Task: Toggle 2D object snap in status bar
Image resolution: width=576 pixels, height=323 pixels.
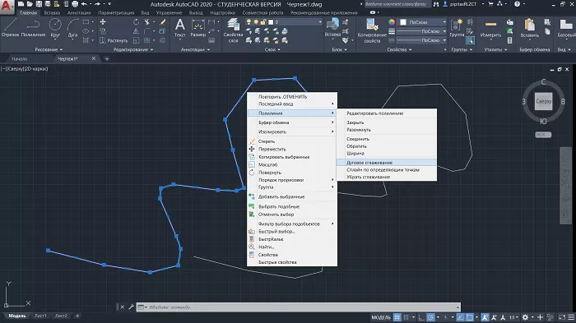Action: tap(470, 317)
